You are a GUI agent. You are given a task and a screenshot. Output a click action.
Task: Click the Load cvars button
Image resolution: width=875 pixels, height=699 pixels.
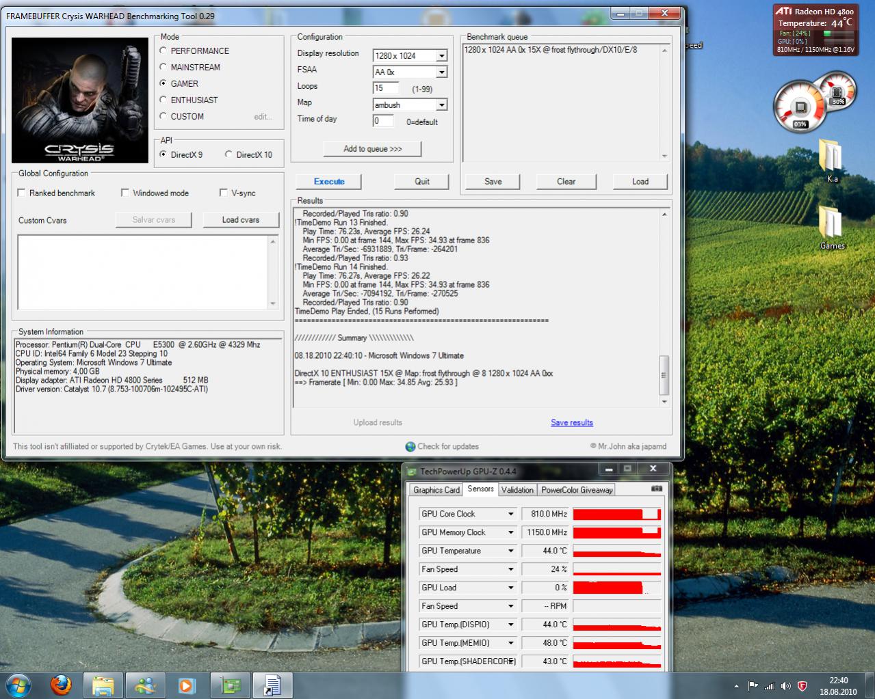pyautogui.click(x=241, y=220)
